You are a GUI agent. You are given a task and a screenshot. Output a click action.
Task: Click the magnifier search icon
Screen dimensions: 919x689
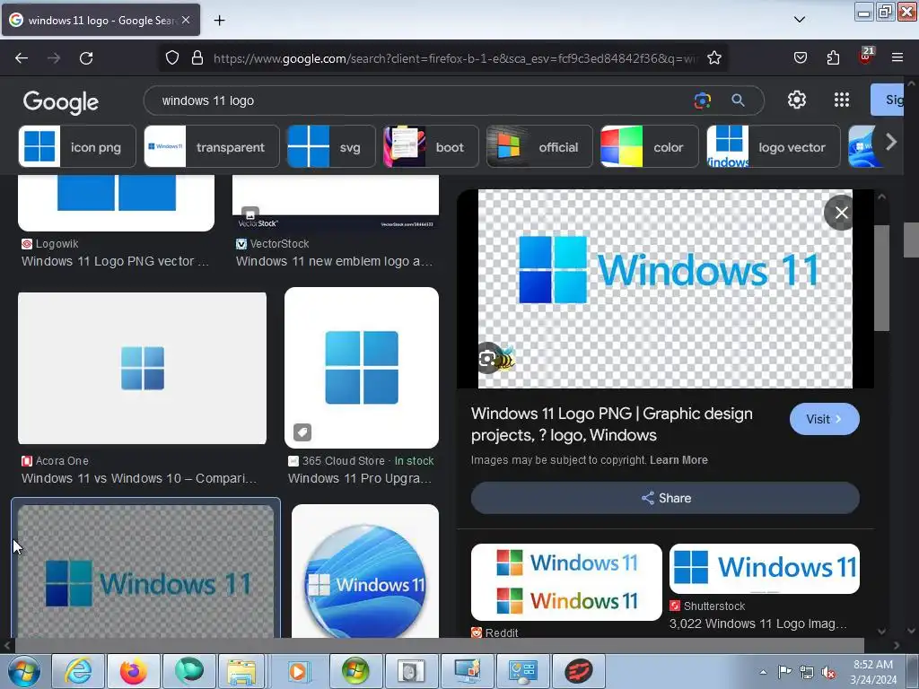[x=738, y=100]
